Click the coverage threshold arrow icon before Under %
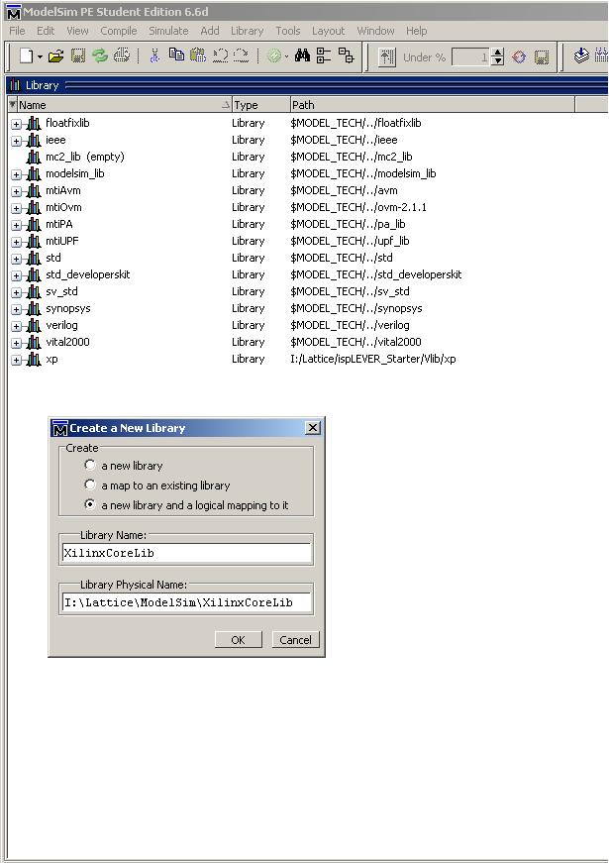The height and width of the screenshot is (863, 609). [x=387, y=56]
